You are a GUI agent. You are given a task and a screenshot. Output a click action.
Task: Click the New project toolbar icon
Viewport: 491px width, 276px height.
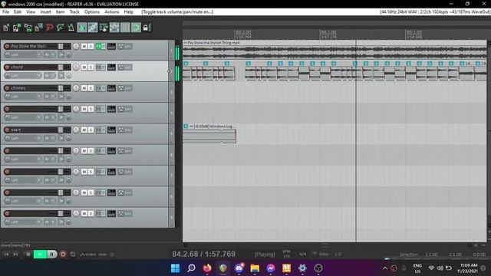click(x=6, y=28)
